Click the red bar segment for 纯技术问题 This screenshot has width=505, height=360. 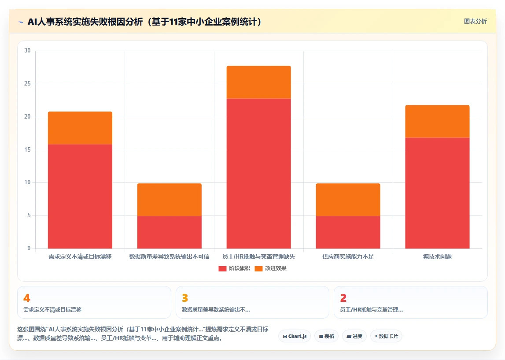(437, 193)
